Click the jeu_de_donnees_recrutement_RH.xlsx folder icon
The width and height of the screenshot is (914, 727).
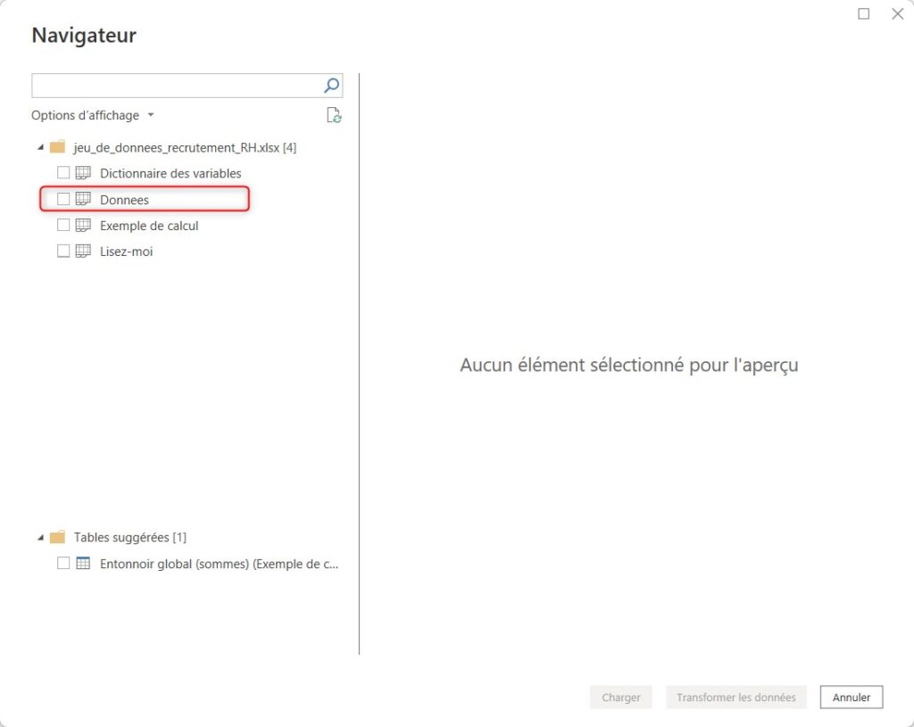click(x=57, y=147)
